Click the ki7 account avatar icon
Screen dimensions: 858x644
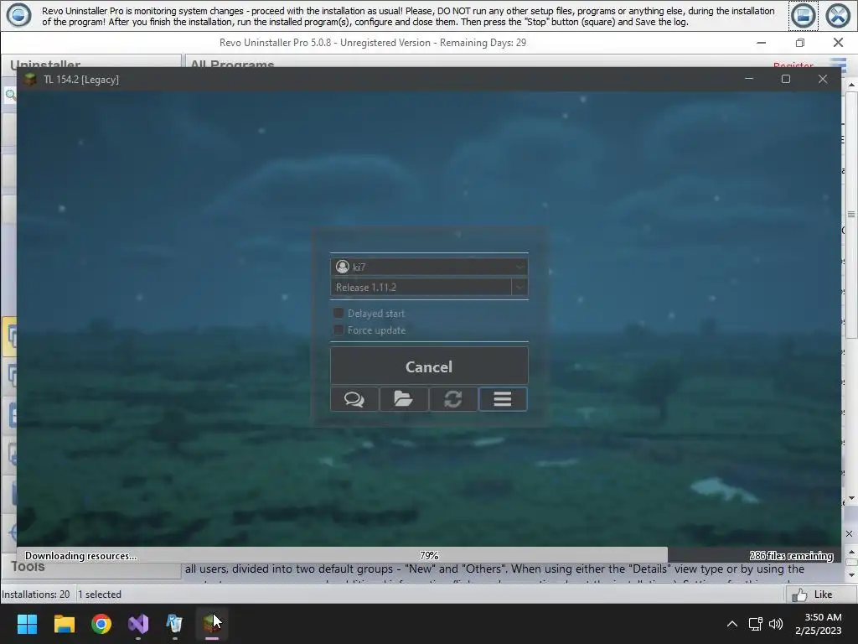click(x=343, y=267)
